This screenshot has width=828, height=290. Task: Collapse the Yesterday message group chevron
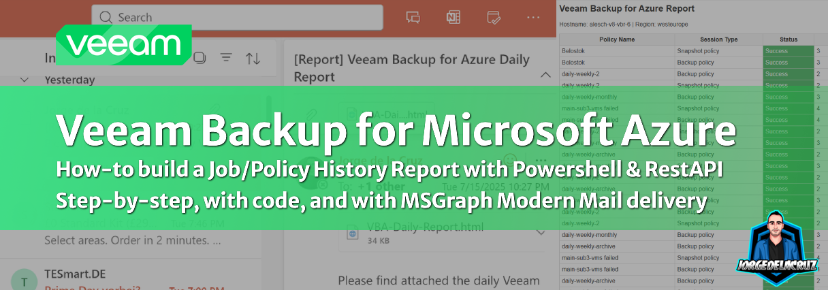point(25,80)
